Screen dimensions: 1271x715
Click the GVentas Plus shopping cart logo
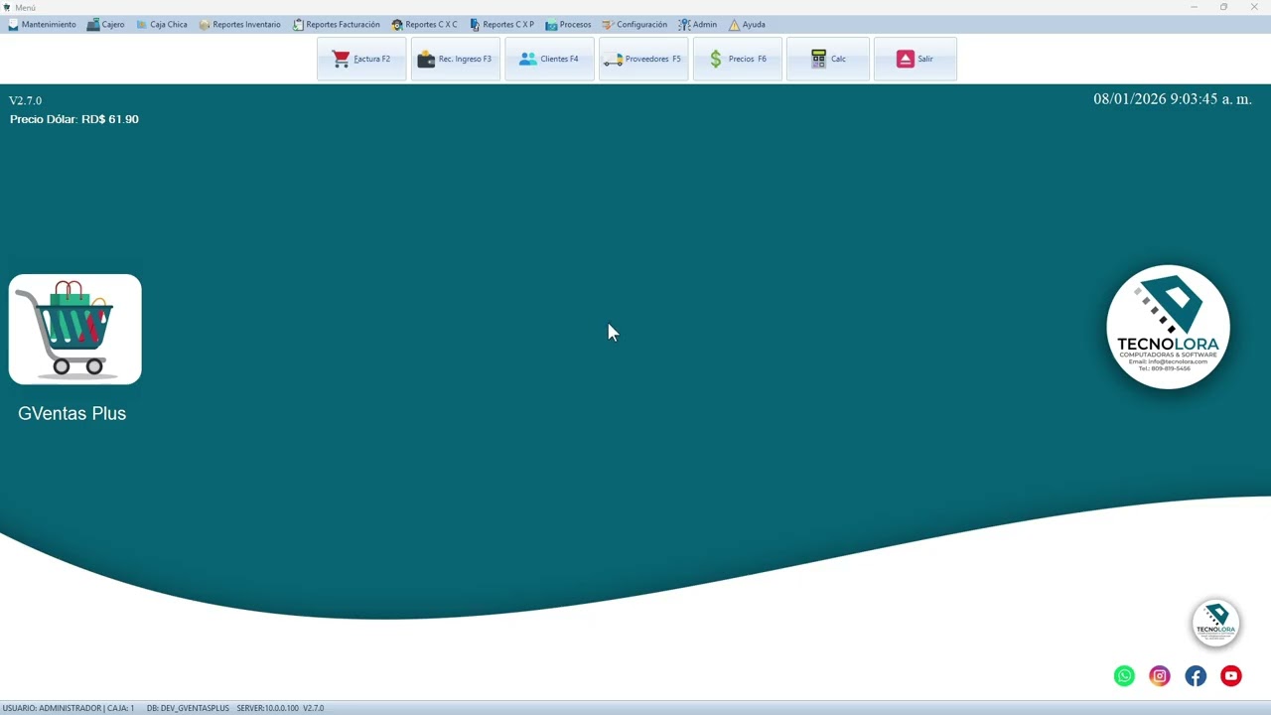coord(75,330)
